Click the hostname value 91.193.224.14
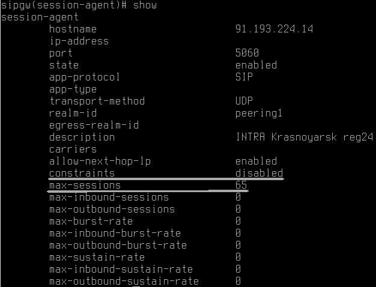Screen dimensions: 376x287 click(274, 29)
